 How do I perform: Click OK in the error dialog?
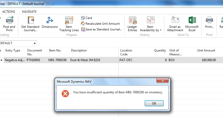154,103
